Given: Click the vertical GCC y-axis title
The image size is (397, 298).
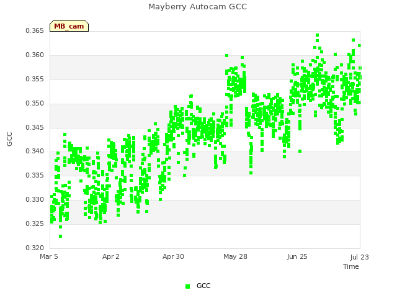Looking at the screenshot, I should click(9, 139).
